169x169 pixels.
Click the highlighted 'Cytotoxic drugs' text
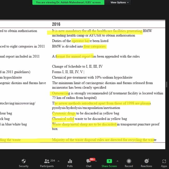(64, 113)
